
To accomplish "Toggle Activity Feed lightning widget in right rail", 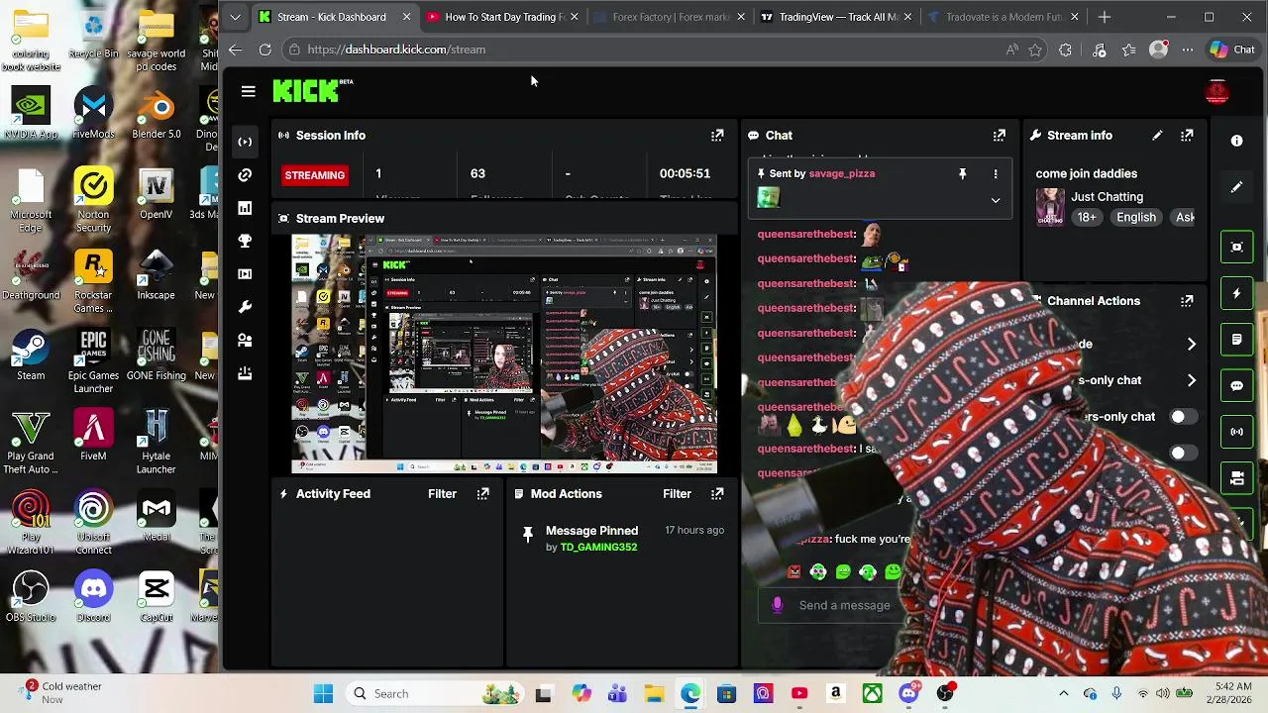I will (x=1236, y=293).
